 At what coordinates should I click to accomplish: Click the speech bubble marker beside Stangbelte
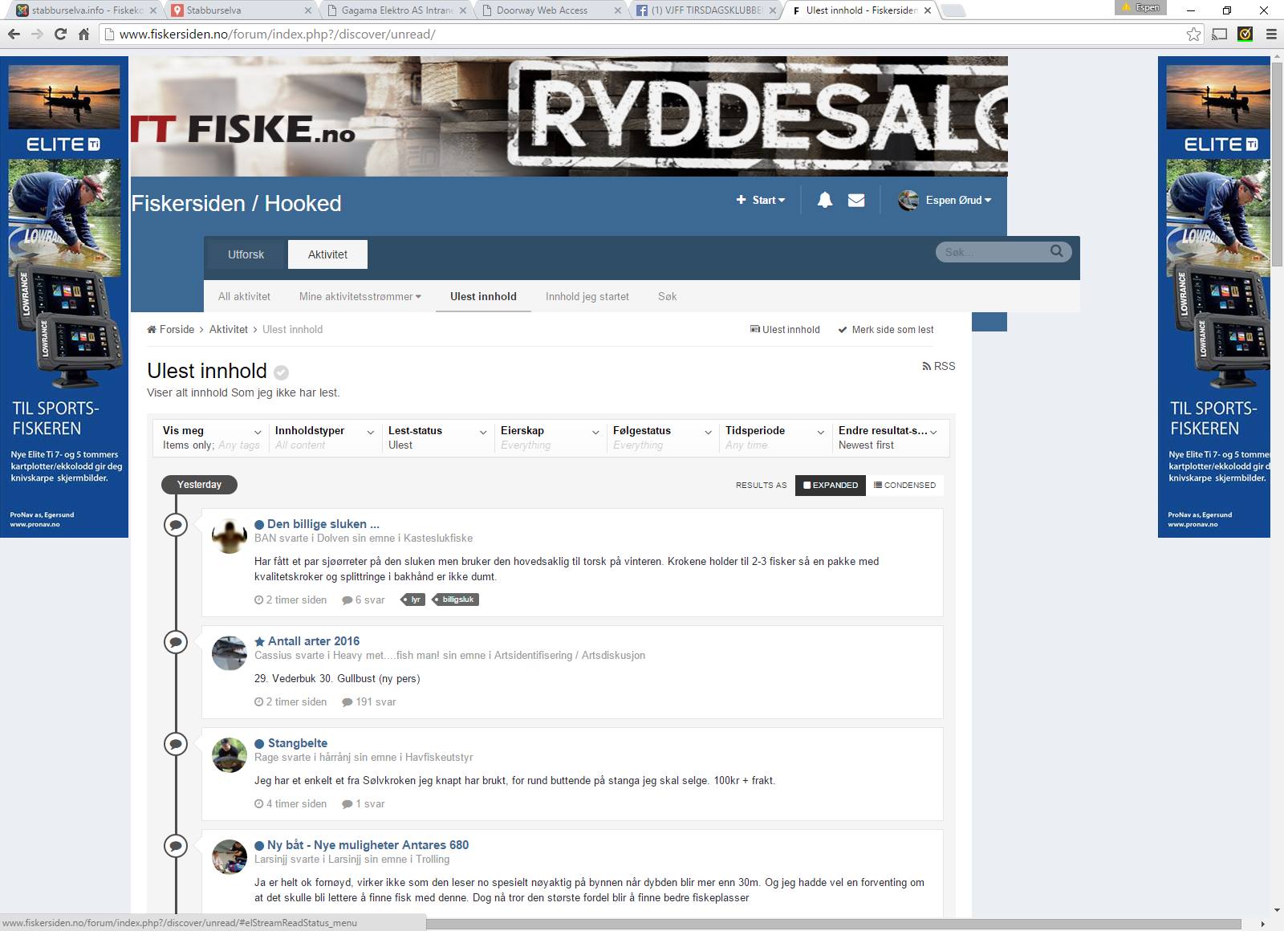[x=176, y=744]
